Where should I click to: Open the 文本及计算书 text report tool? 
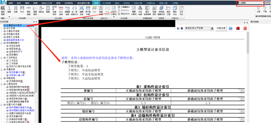pos(114,11)
